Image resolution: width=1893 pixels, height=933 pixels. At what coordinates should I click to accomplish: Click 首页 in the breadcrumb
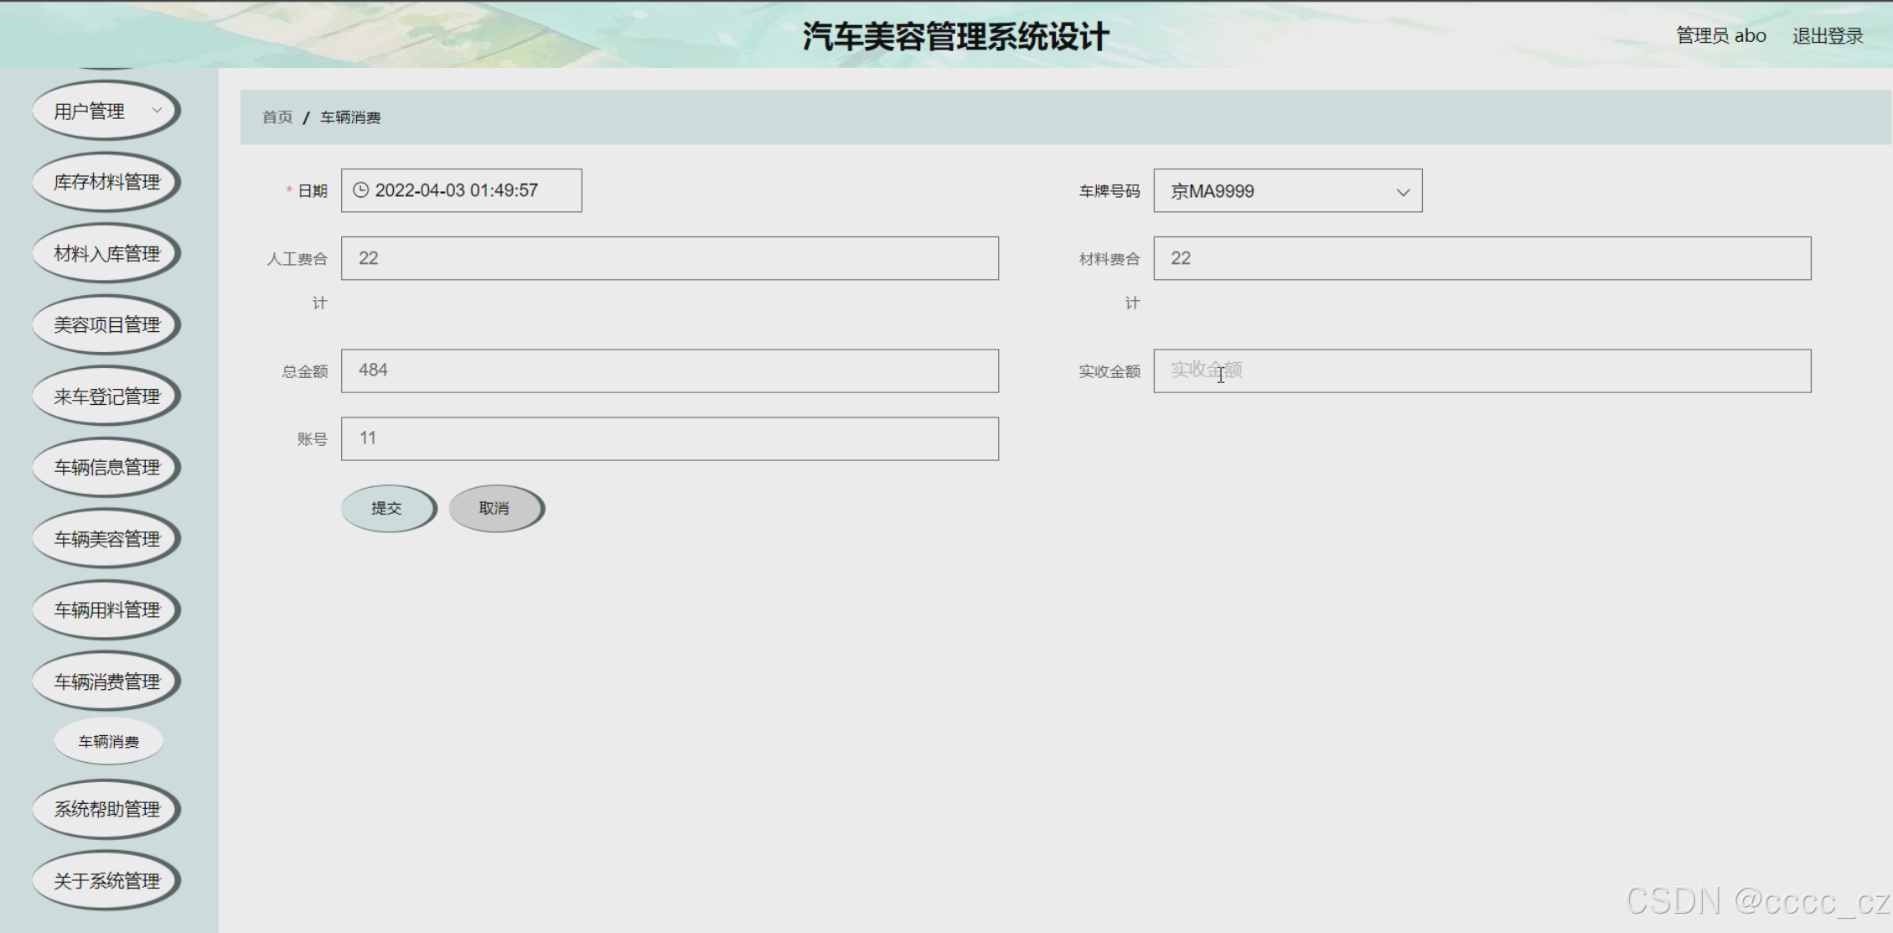276,117
